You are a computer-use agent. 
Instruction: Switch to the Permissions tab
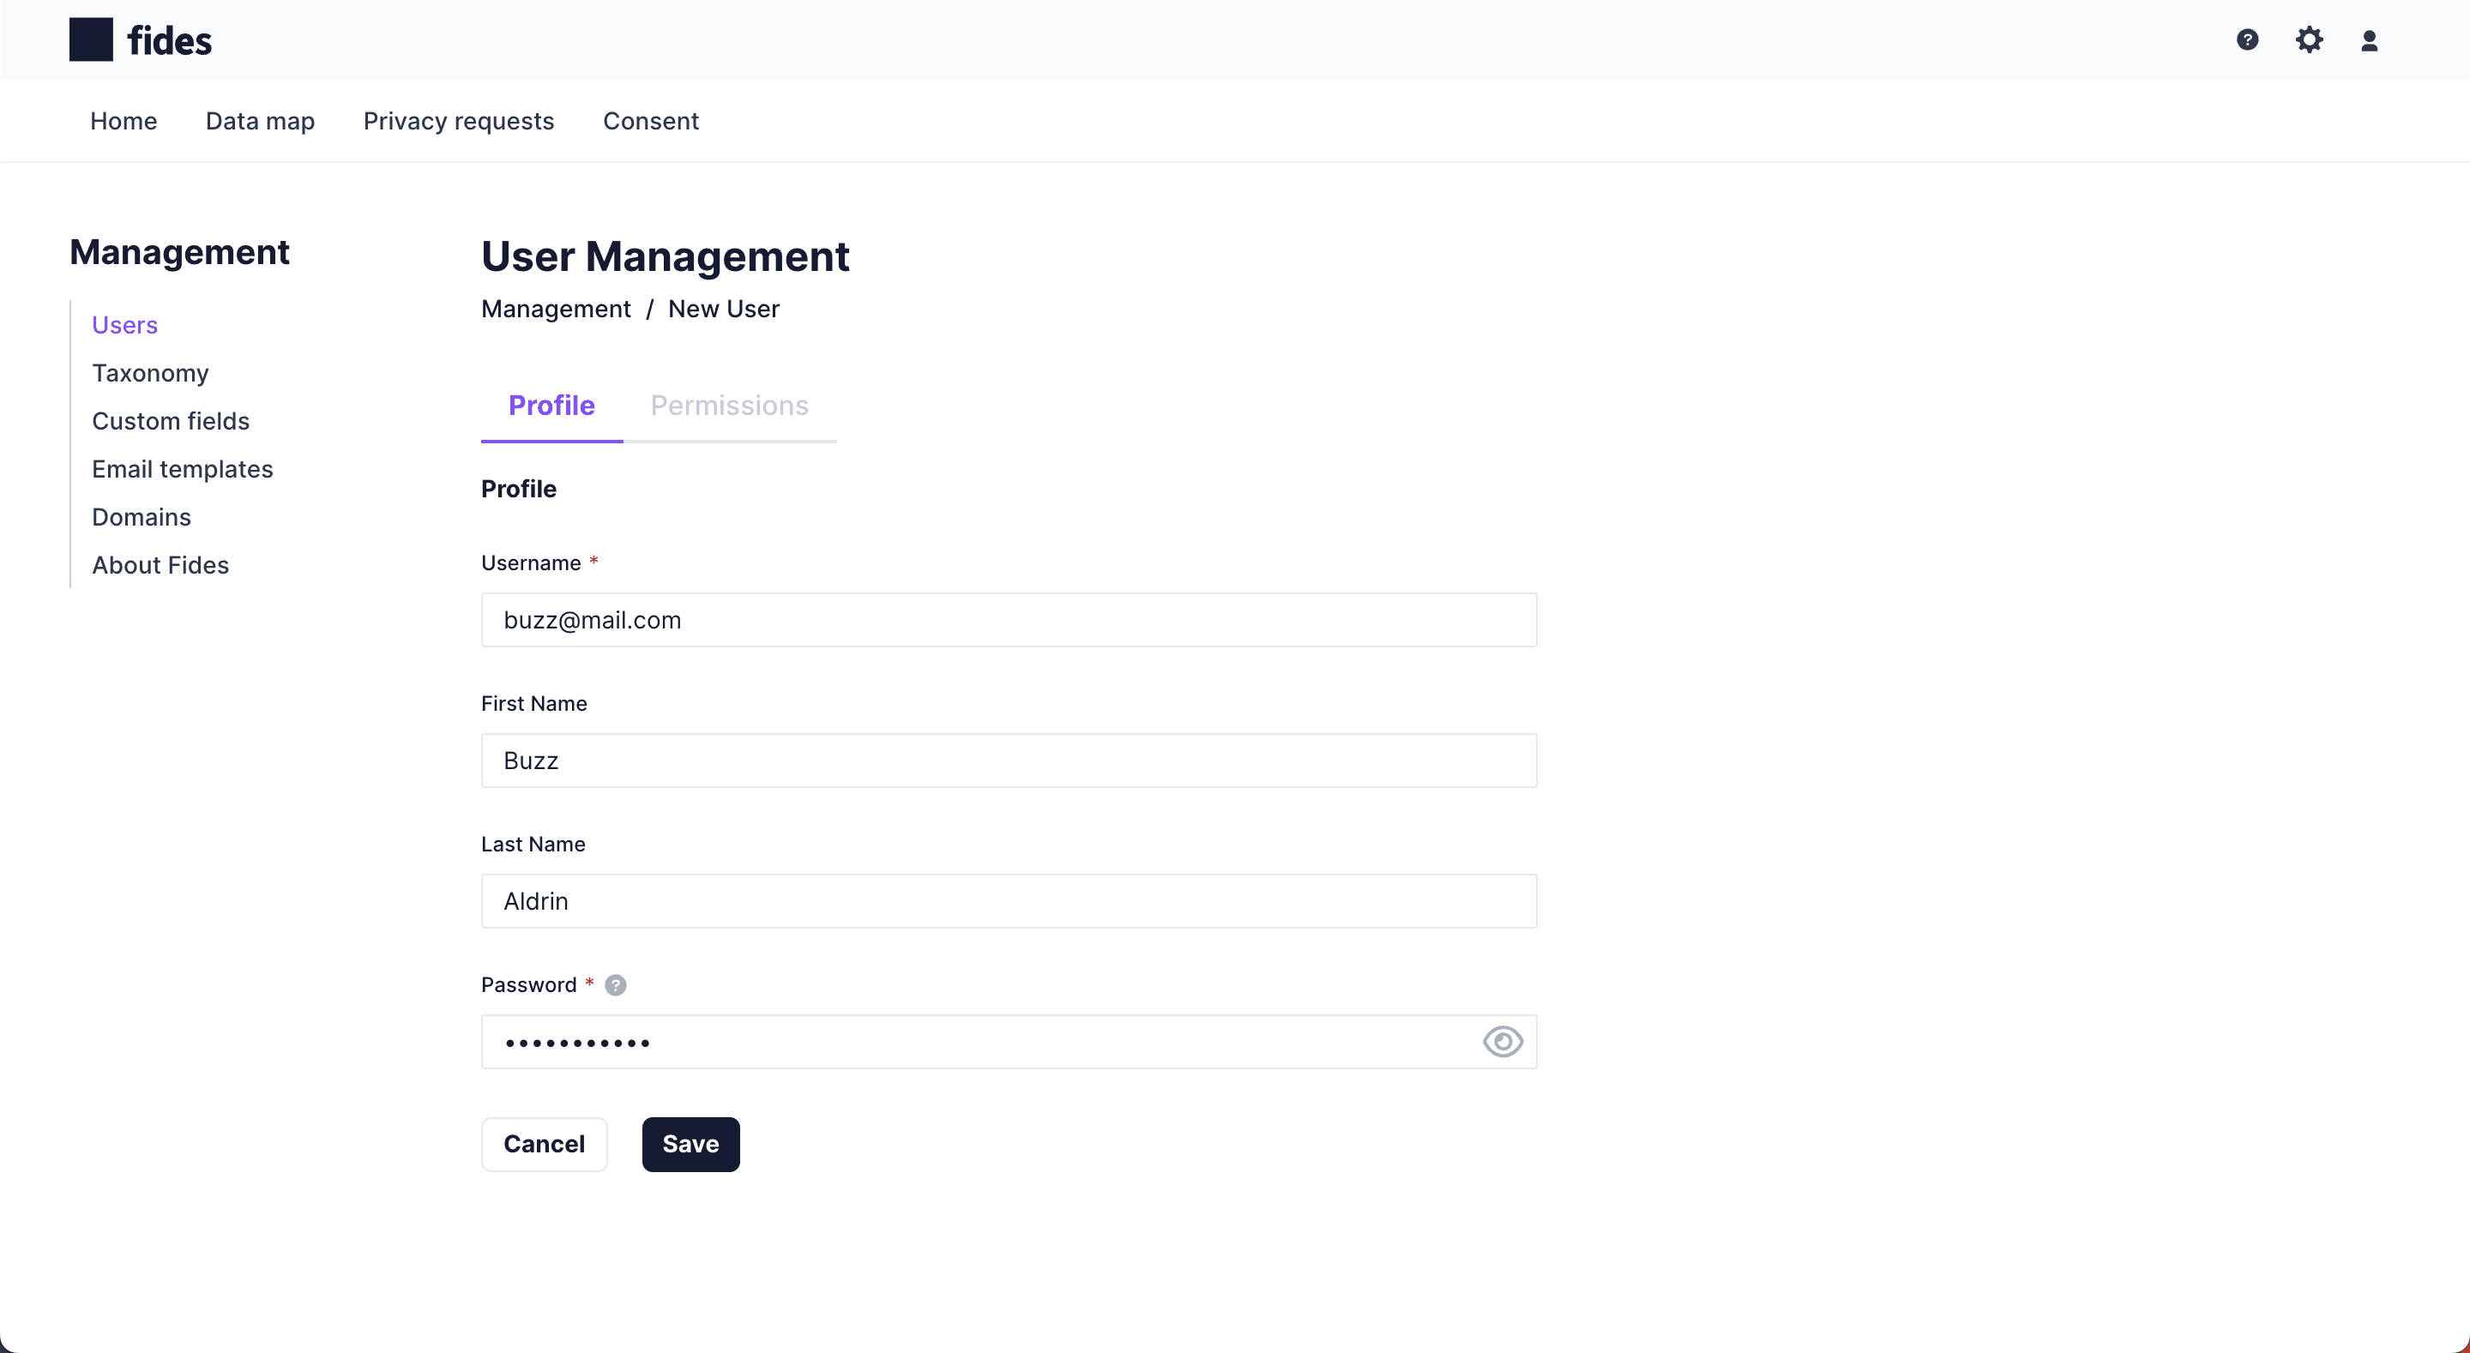730,405
